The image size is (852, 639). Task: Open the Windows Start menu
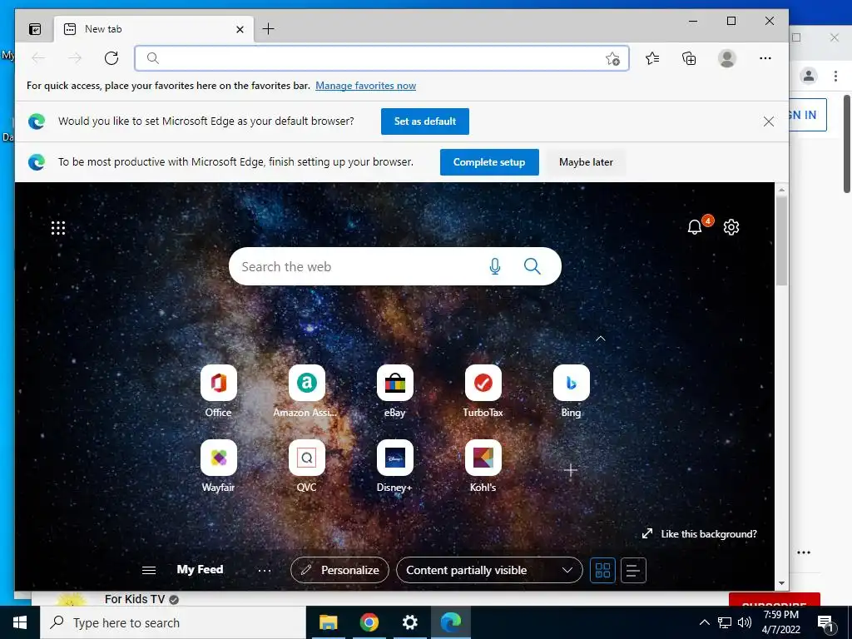[x=20, y=622]
